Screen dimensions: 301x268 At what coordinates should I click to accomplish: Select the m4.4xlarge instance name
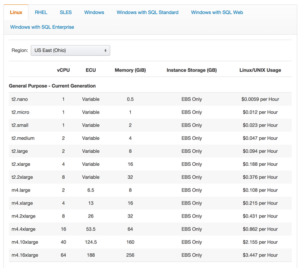click(x=23, y=229)
